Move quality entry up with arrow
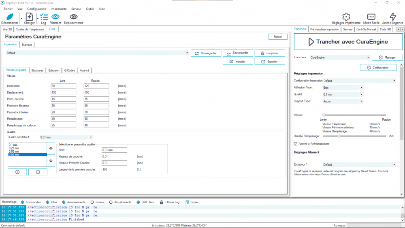 (51, 149)
